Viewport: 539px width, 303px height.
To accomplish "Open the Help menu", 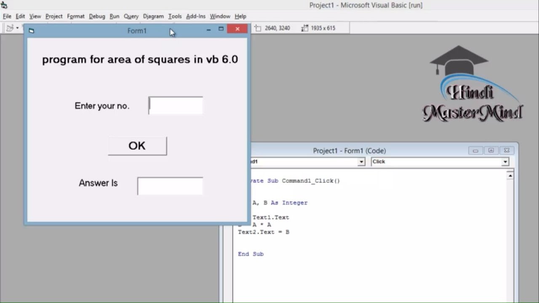I will coord(240,16).
